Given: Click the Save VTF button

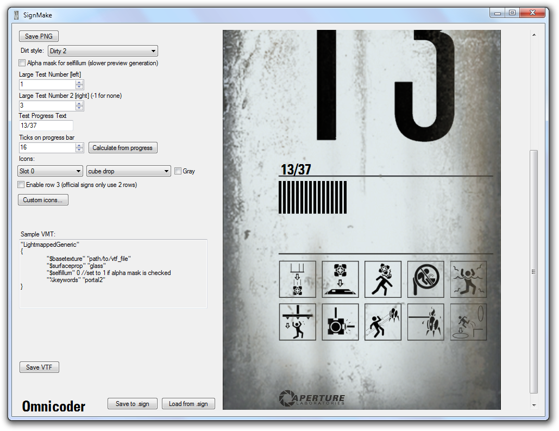Looking at the screenshot, I should pyautogui.click(x=39, y=367).
